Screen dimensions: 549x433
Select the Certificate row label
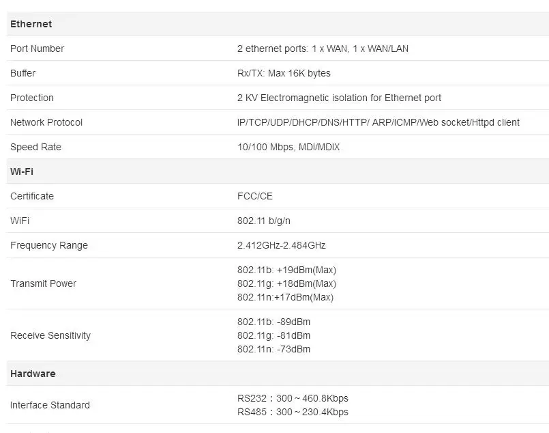pos(31,196)
